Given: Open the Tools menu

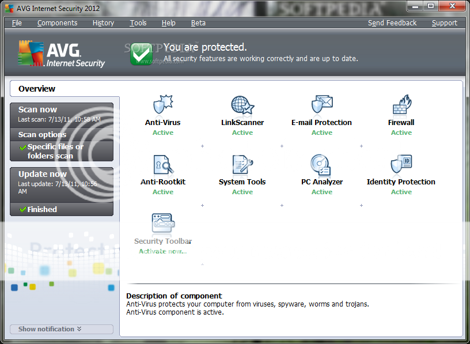Looking at the screenshot, I should click(138, 23).
